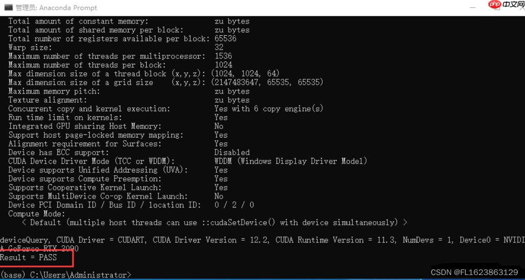Viewport: 525px width, 280px height.
Task: Select the Compute Mode line
Action: (x=36, y=214)
